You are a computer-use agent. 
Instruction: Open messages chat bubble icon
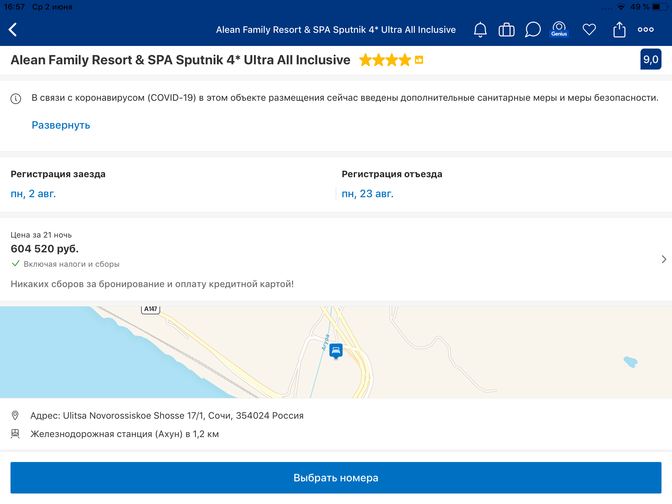pos(533,30)
